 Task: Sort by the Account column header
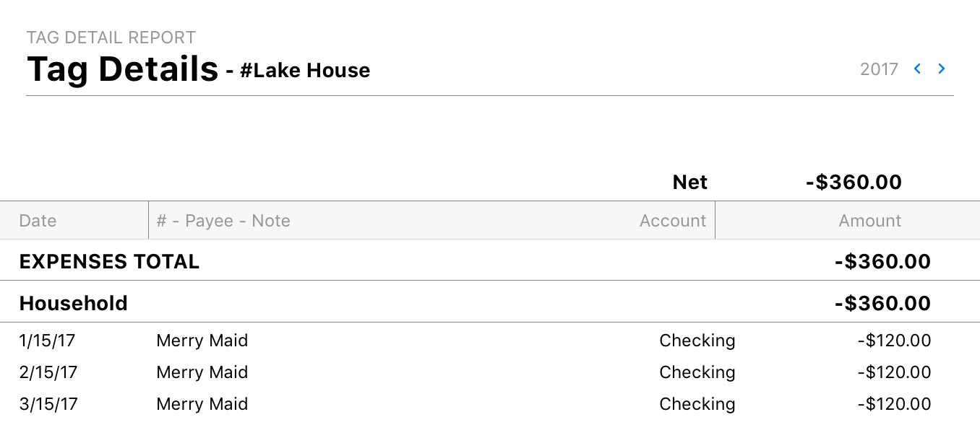[x=672, y=221]
